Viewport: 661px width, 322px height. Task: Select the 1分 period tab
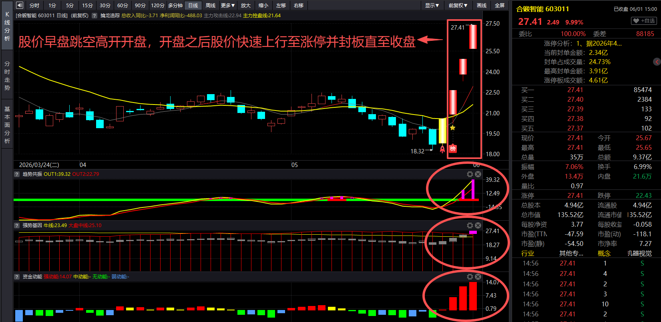pos(52,5)
